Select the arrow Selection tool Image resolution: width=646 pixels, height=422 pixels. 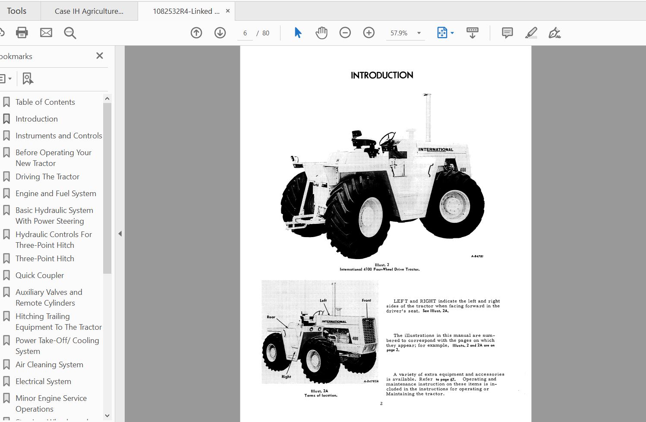pos(298,33)
